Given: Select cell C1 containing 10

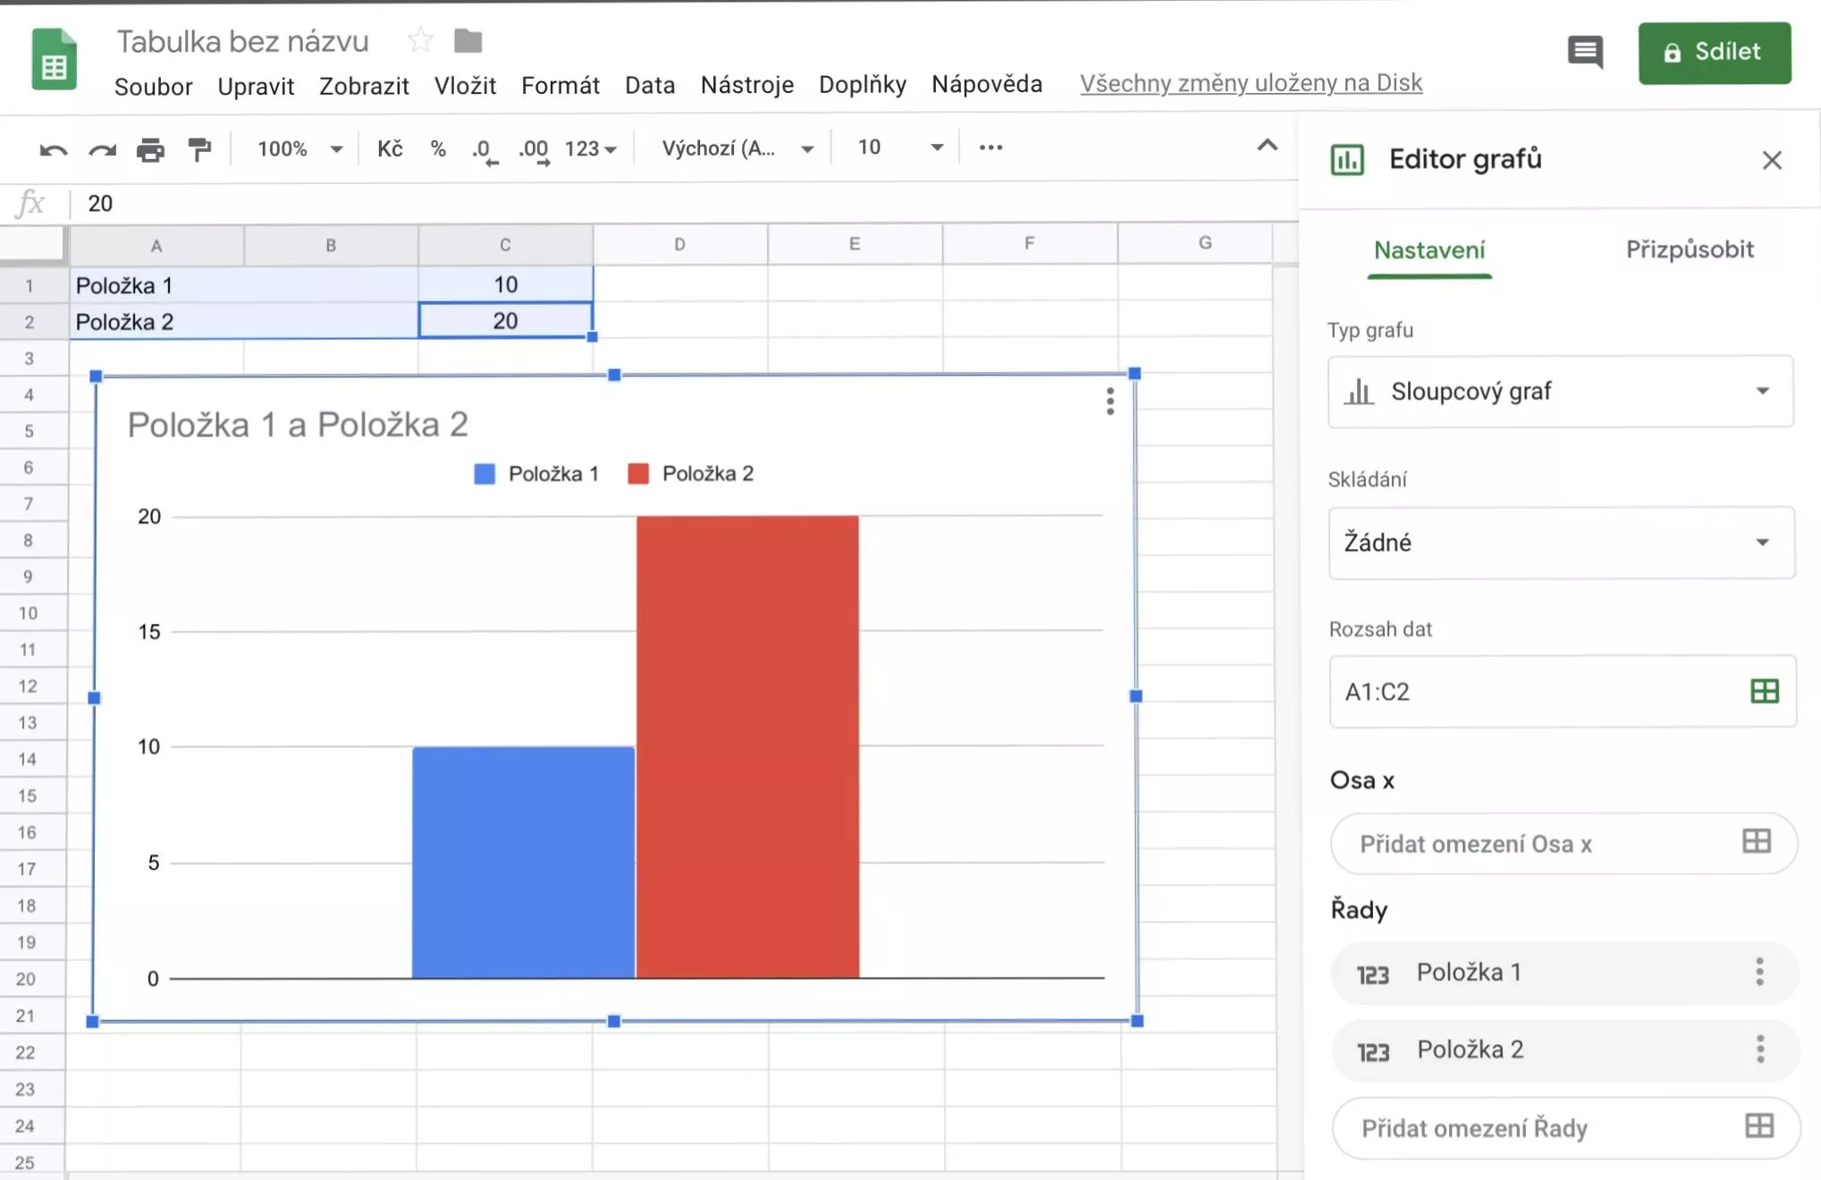Looking at the screenshot, I should click(x=505, y=285).
